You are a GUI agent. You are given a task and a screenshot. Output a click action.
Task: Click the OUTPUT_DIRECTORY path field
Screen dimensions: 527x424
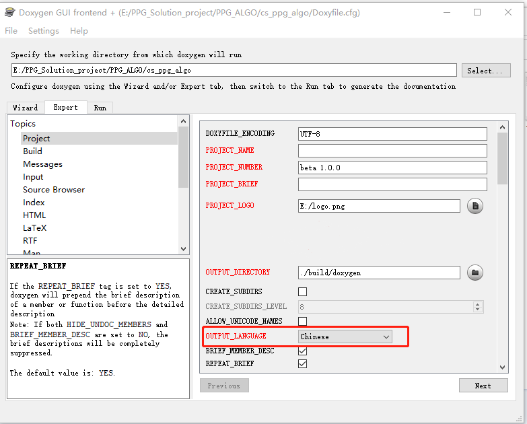pyautogui.click(x=379, y=273)
